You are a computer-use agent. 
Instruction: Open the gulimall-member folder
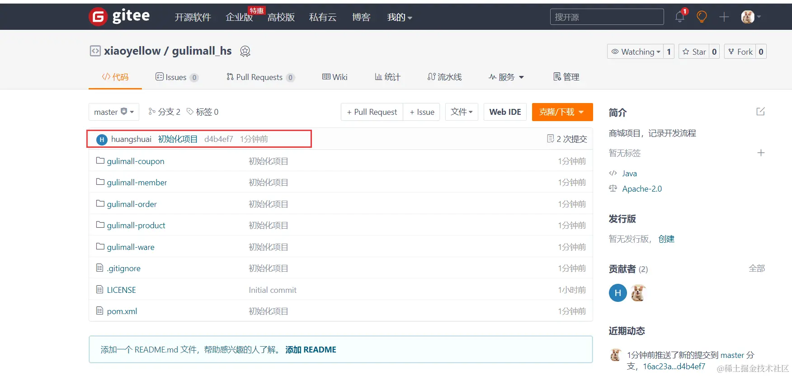click(137, 183)
